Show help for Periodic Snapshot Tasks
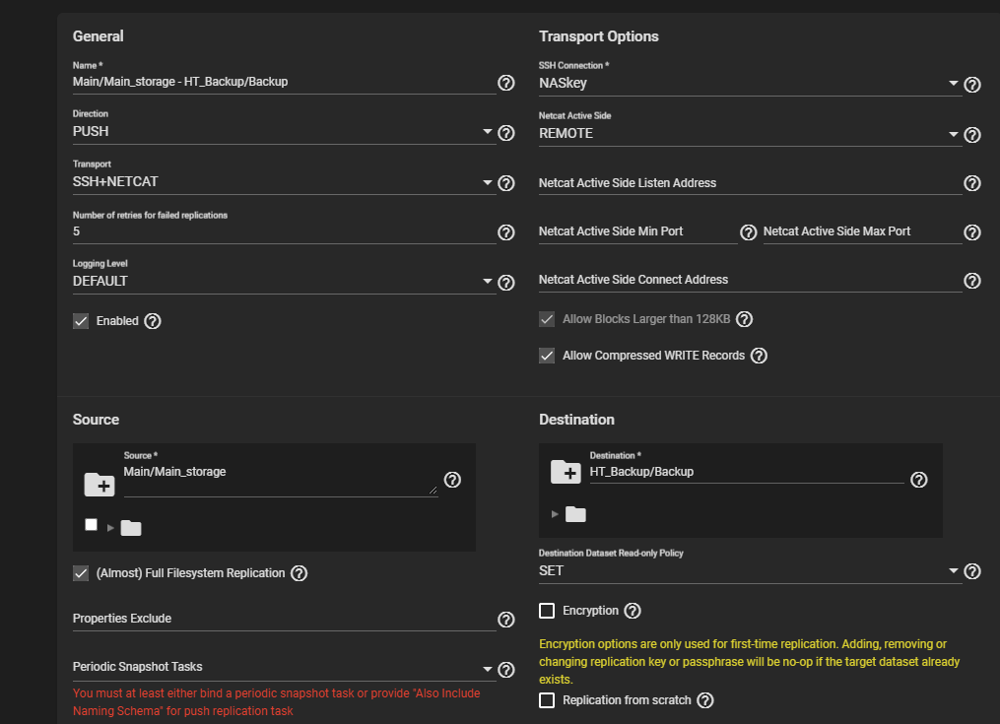Image resolution: width=1000 pixels, height=724 pixels. 505,670
